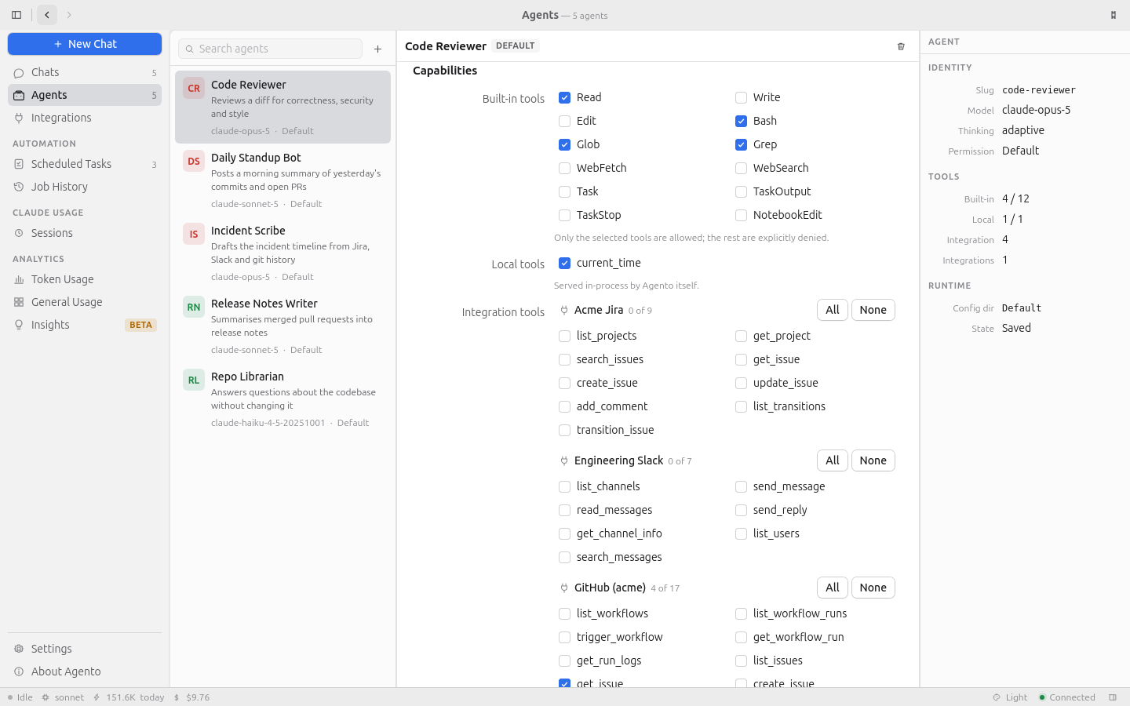
Task: Enable NotebookEdit tool checkbox
Action: 741,215
